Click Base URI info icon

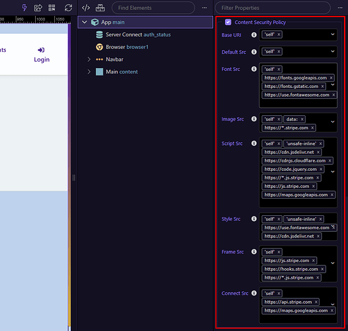click(254, 35)
